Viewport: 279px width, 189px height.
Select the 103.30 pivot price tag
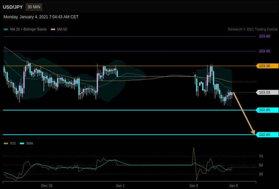click(x=267, y=66)
